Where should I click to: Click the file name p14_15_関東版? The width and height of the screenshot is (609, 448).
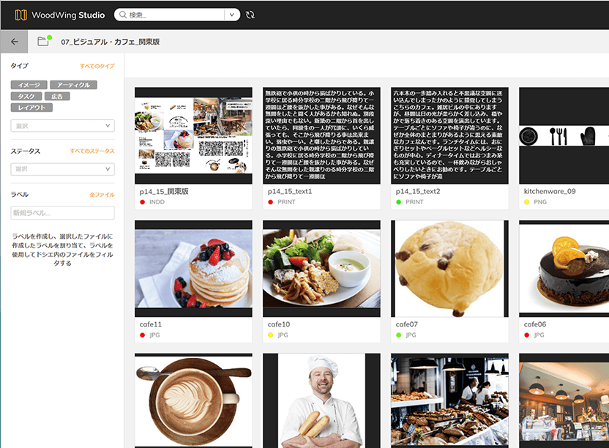(x=164, y=191)
